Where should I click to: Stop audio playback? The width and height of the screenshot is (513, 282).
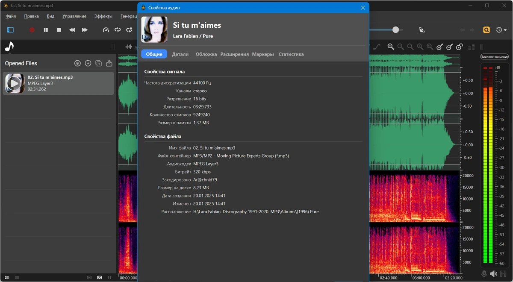pyautogui.click(x=59, y=30)
